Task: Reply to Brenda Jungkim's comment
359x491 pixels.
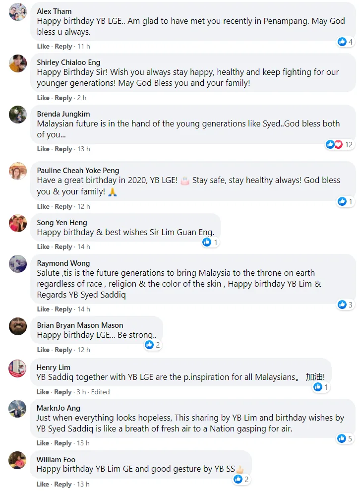Action: click(63, 149)
